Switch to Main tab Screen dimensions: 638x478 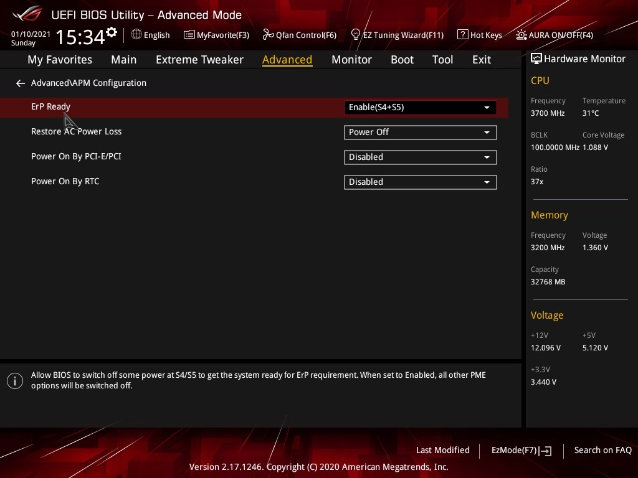tap(124, 60)
